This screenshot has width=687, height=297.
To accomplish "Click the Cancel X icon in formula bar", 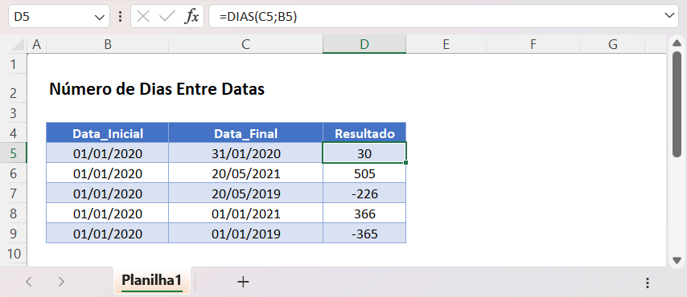I will 143,17.
